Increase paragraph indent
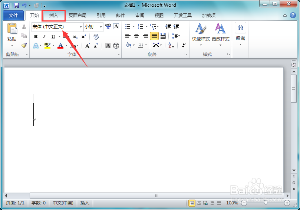 (x=176, y=26)
